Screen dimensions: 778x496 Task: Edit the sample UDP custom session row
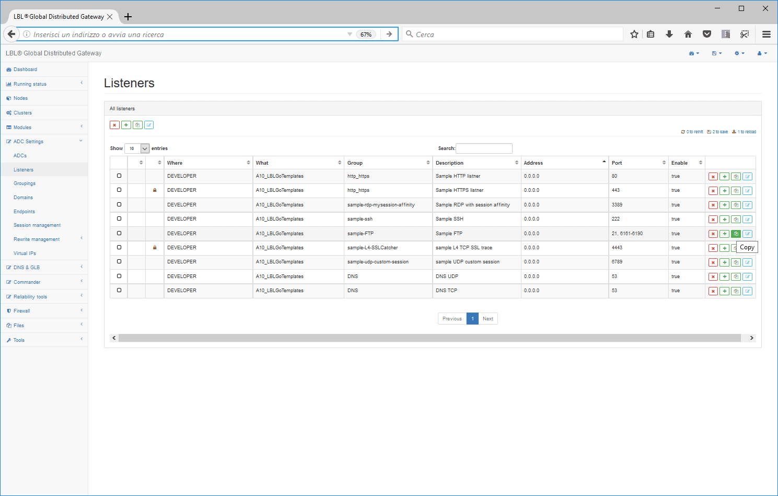tap(748, 262)
